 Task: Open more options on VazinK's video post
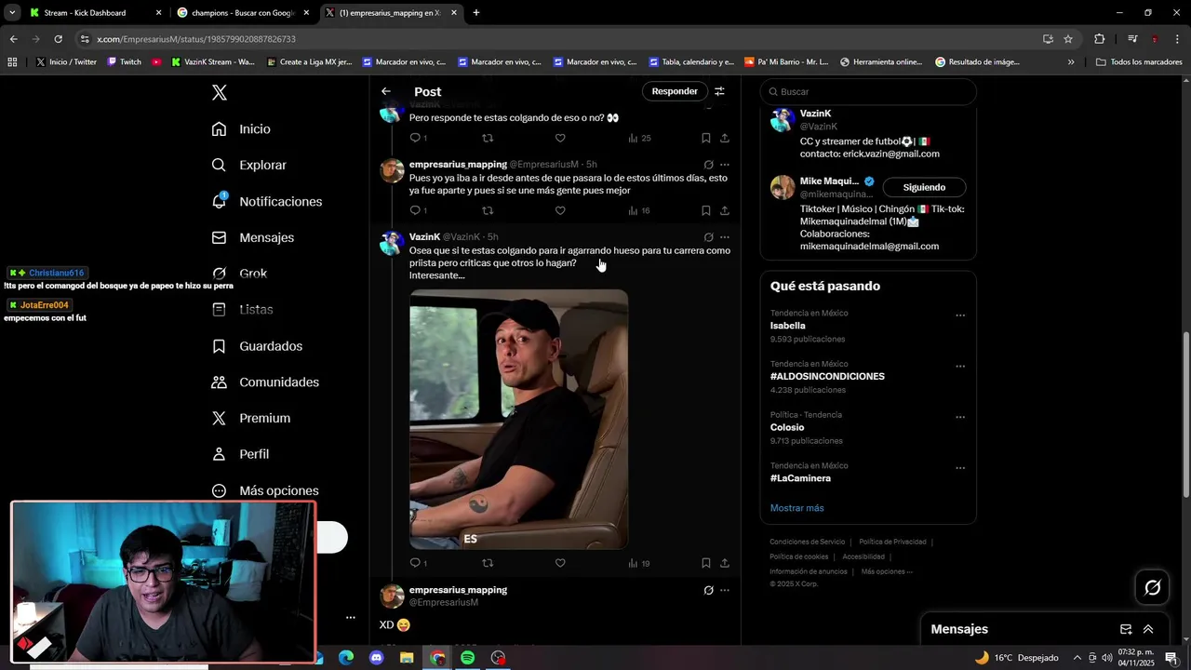point(725,237)
